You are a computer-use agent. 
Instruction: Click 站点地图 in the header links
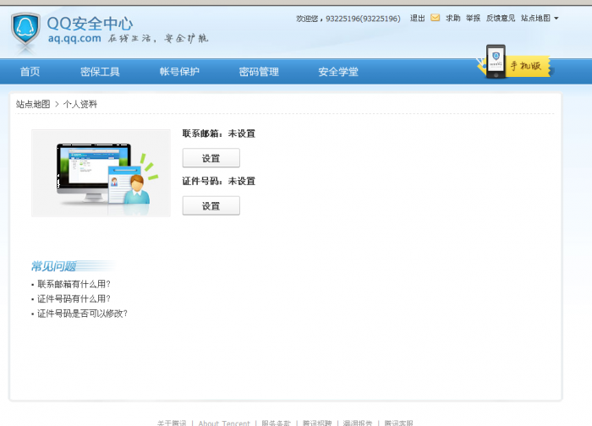point(535,18)
